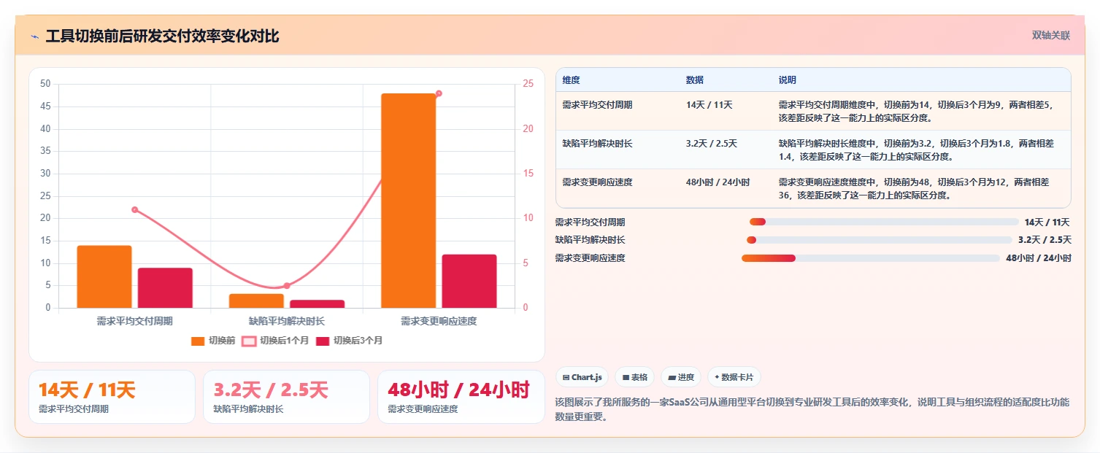Click the 需求平均交付周期 progress bar

click(x=884, y=222)
